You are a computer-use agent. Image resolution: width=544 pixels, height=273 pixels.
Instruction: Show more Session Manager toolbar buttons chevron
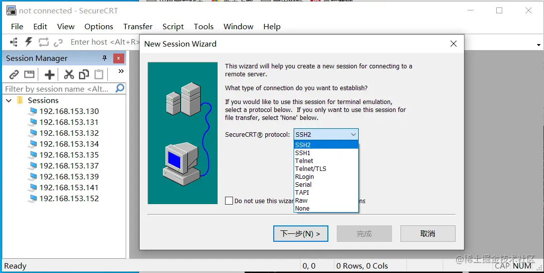coord(121,71)
